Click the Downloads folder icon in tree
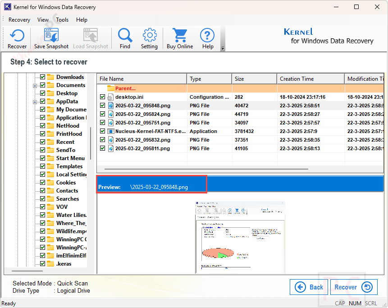Screen dimensions: 388x308 [x=50, y=77]
